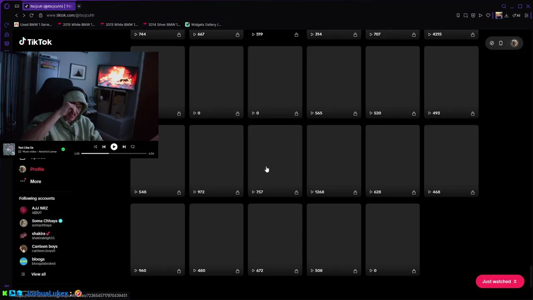Skip to previous track in music player
The height and width of the screenshot is (300, 533).
pyautogui.click(x=104, y=147)
